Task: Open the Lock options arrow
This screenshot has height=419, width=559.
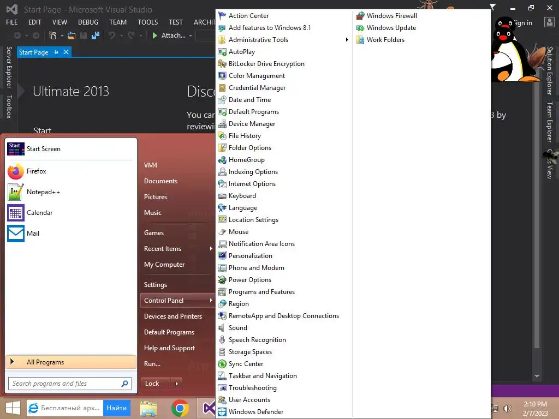Action: [176, 384]
